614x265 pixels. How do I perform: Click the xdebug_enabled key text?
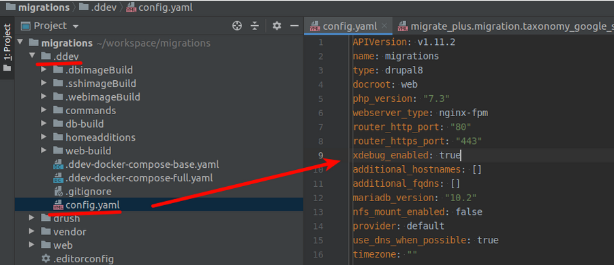point(390,156)
